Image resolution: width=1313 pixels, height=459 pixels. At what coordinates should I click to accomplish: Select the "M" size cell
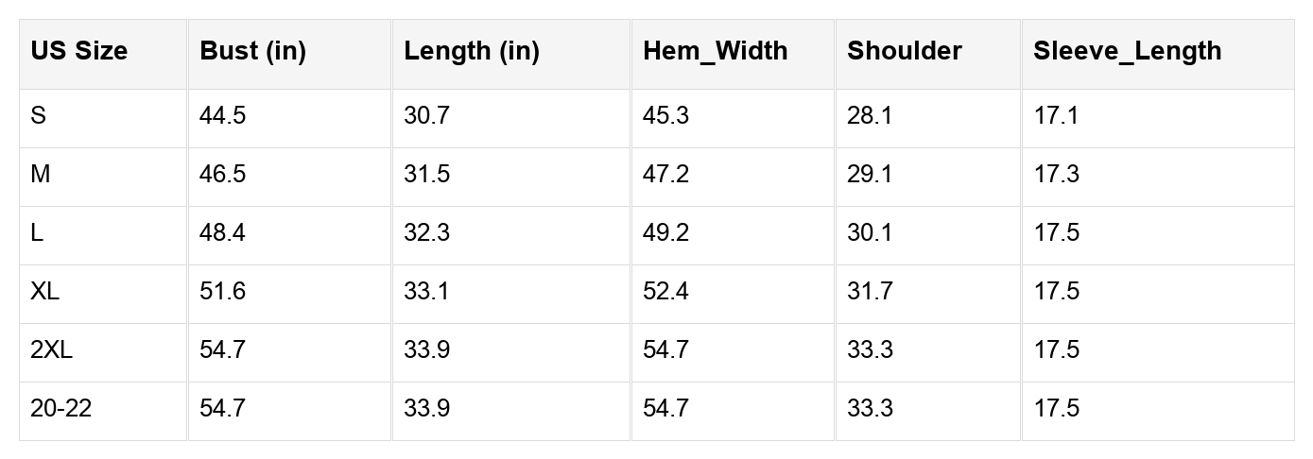coord(41,175)
